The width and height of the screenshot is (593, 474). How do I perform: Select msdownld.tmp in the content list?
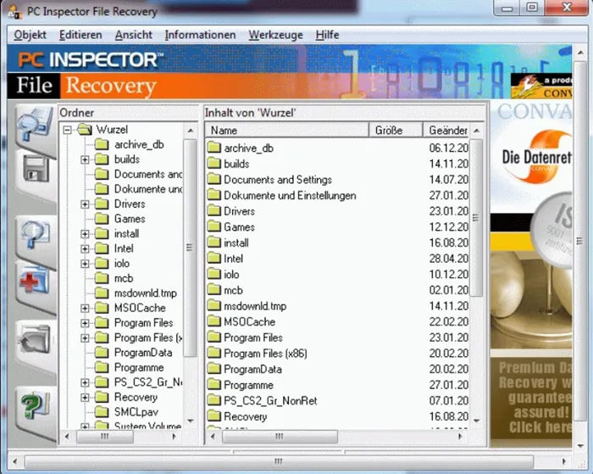point(255,306)
